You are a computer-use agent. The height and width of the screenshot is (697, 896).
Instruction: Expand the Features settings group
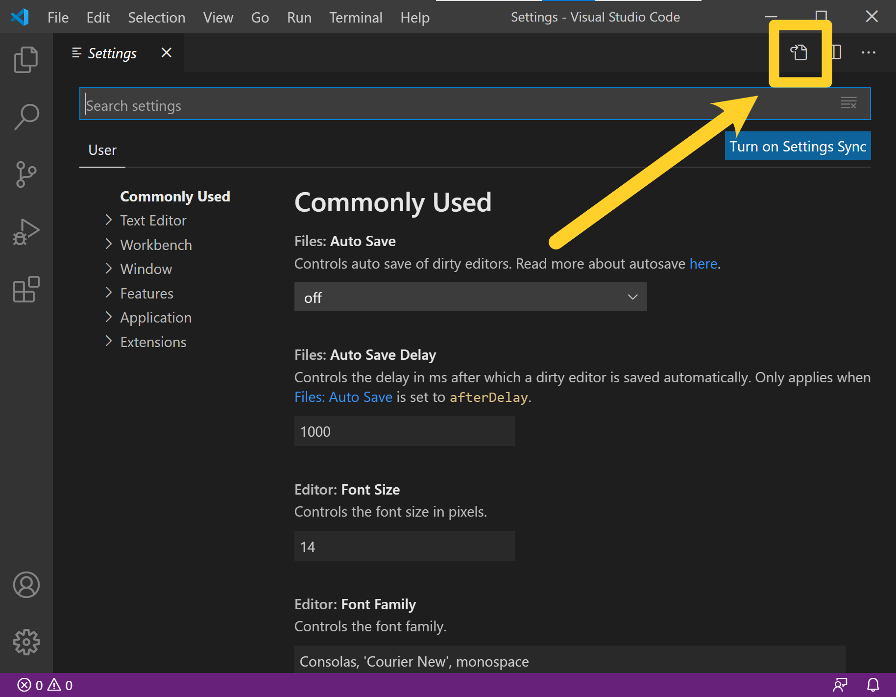(x=109, y=293)
